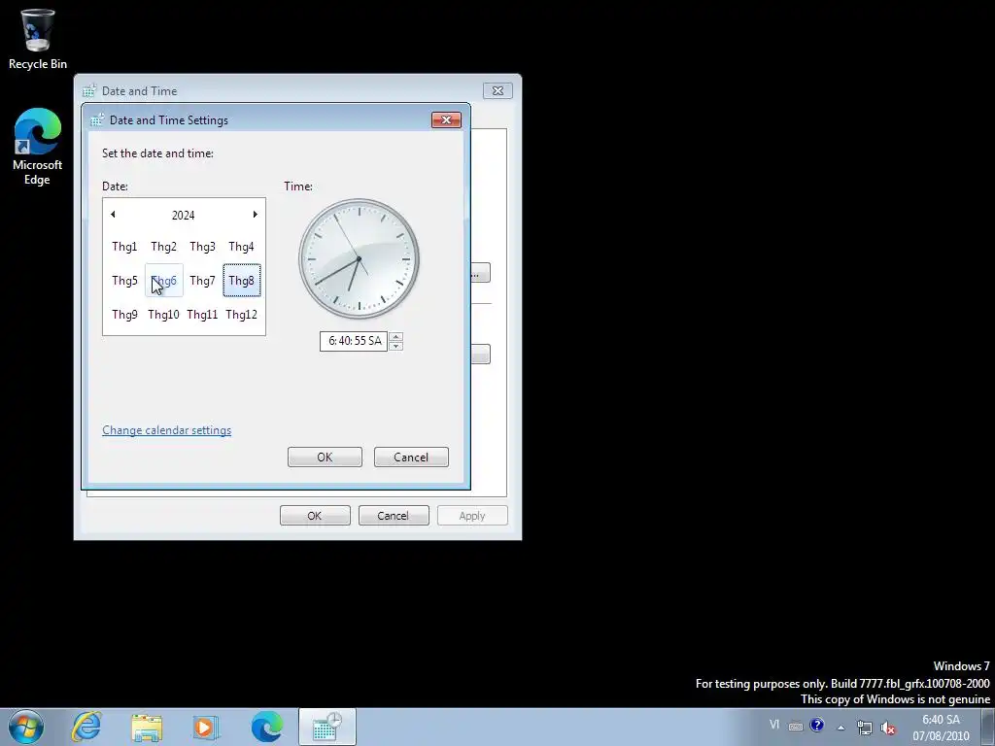This screenshot has width=995, height=746.
Task: Select month Thg6
Action: pyautogui.click(x=163, y=281)
